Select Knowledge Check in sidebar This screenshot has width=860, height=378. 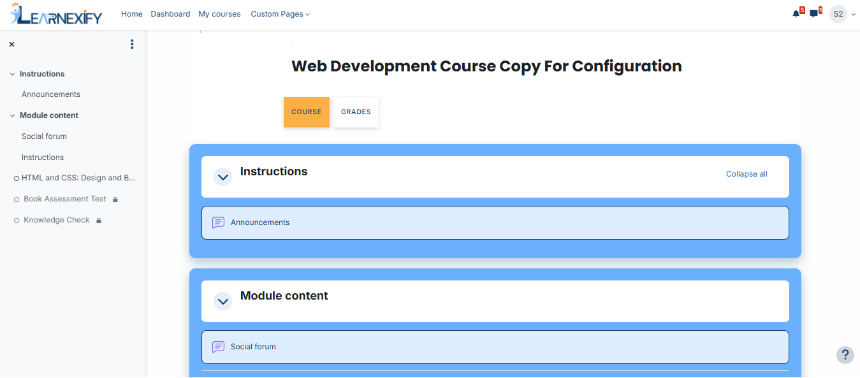point(57,220)
